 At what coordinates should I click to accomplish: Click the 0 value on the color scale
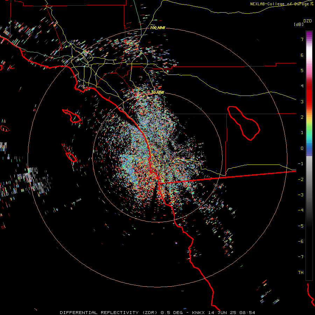tap(302, 148)
